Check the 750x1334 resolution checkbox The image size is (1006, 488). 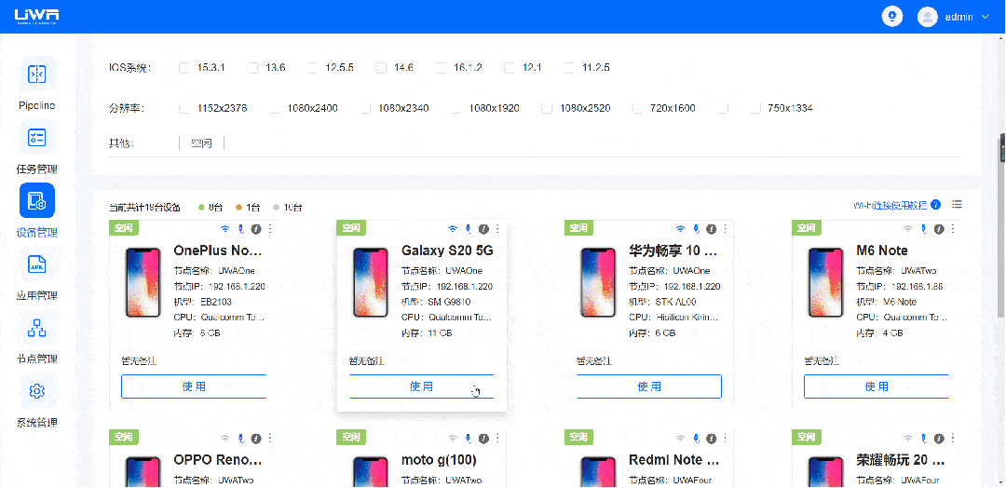tap(755, 108)
